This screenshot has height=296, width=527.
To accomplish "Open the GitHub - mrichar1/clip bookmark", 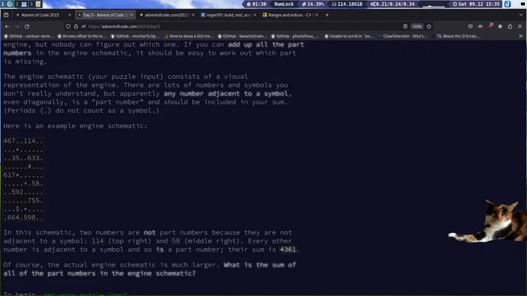I will 135,36.
